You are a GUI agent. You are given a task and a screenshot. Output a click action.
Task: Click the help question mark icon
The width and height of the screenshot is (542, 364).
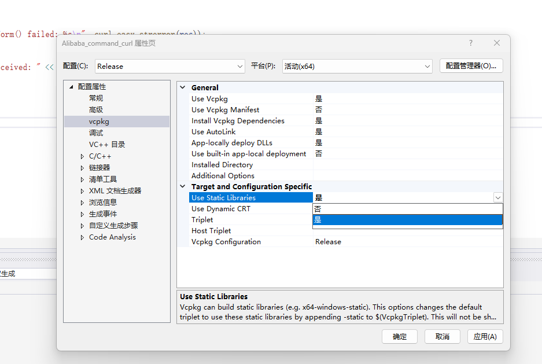pos(471,43)
